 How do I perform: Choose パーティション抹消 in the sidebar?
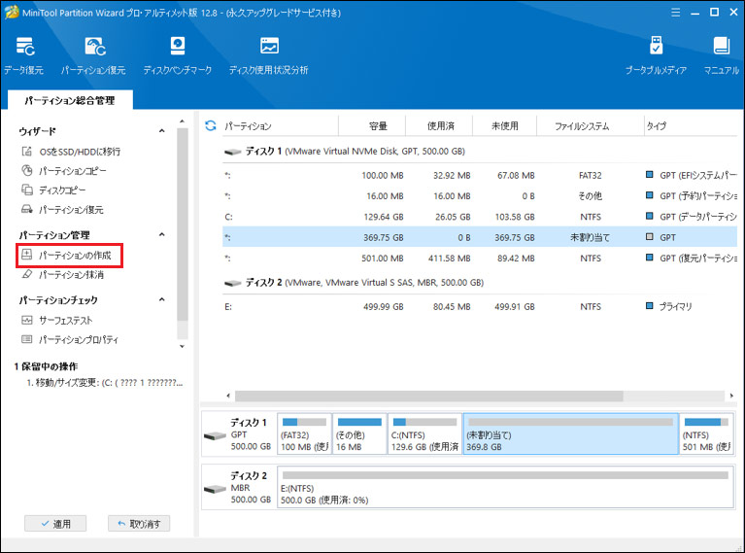62,275
